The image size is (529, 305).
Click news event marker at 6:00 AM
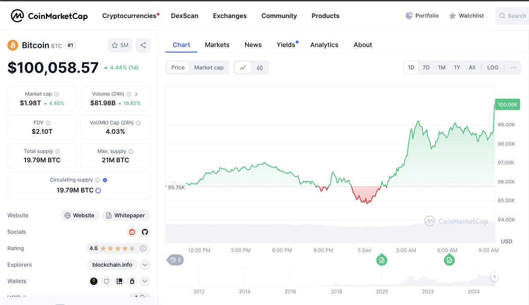[x=449, y=260]
